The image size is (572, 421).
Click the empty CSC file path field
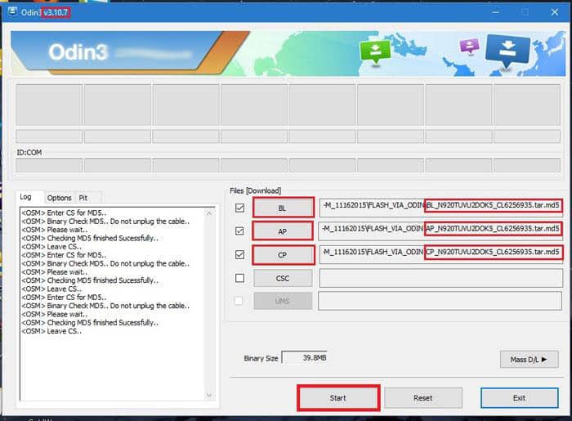(441, 278)
